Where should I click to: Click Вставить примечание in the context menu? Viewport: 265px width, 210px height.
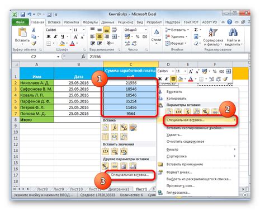click(184, 164)
